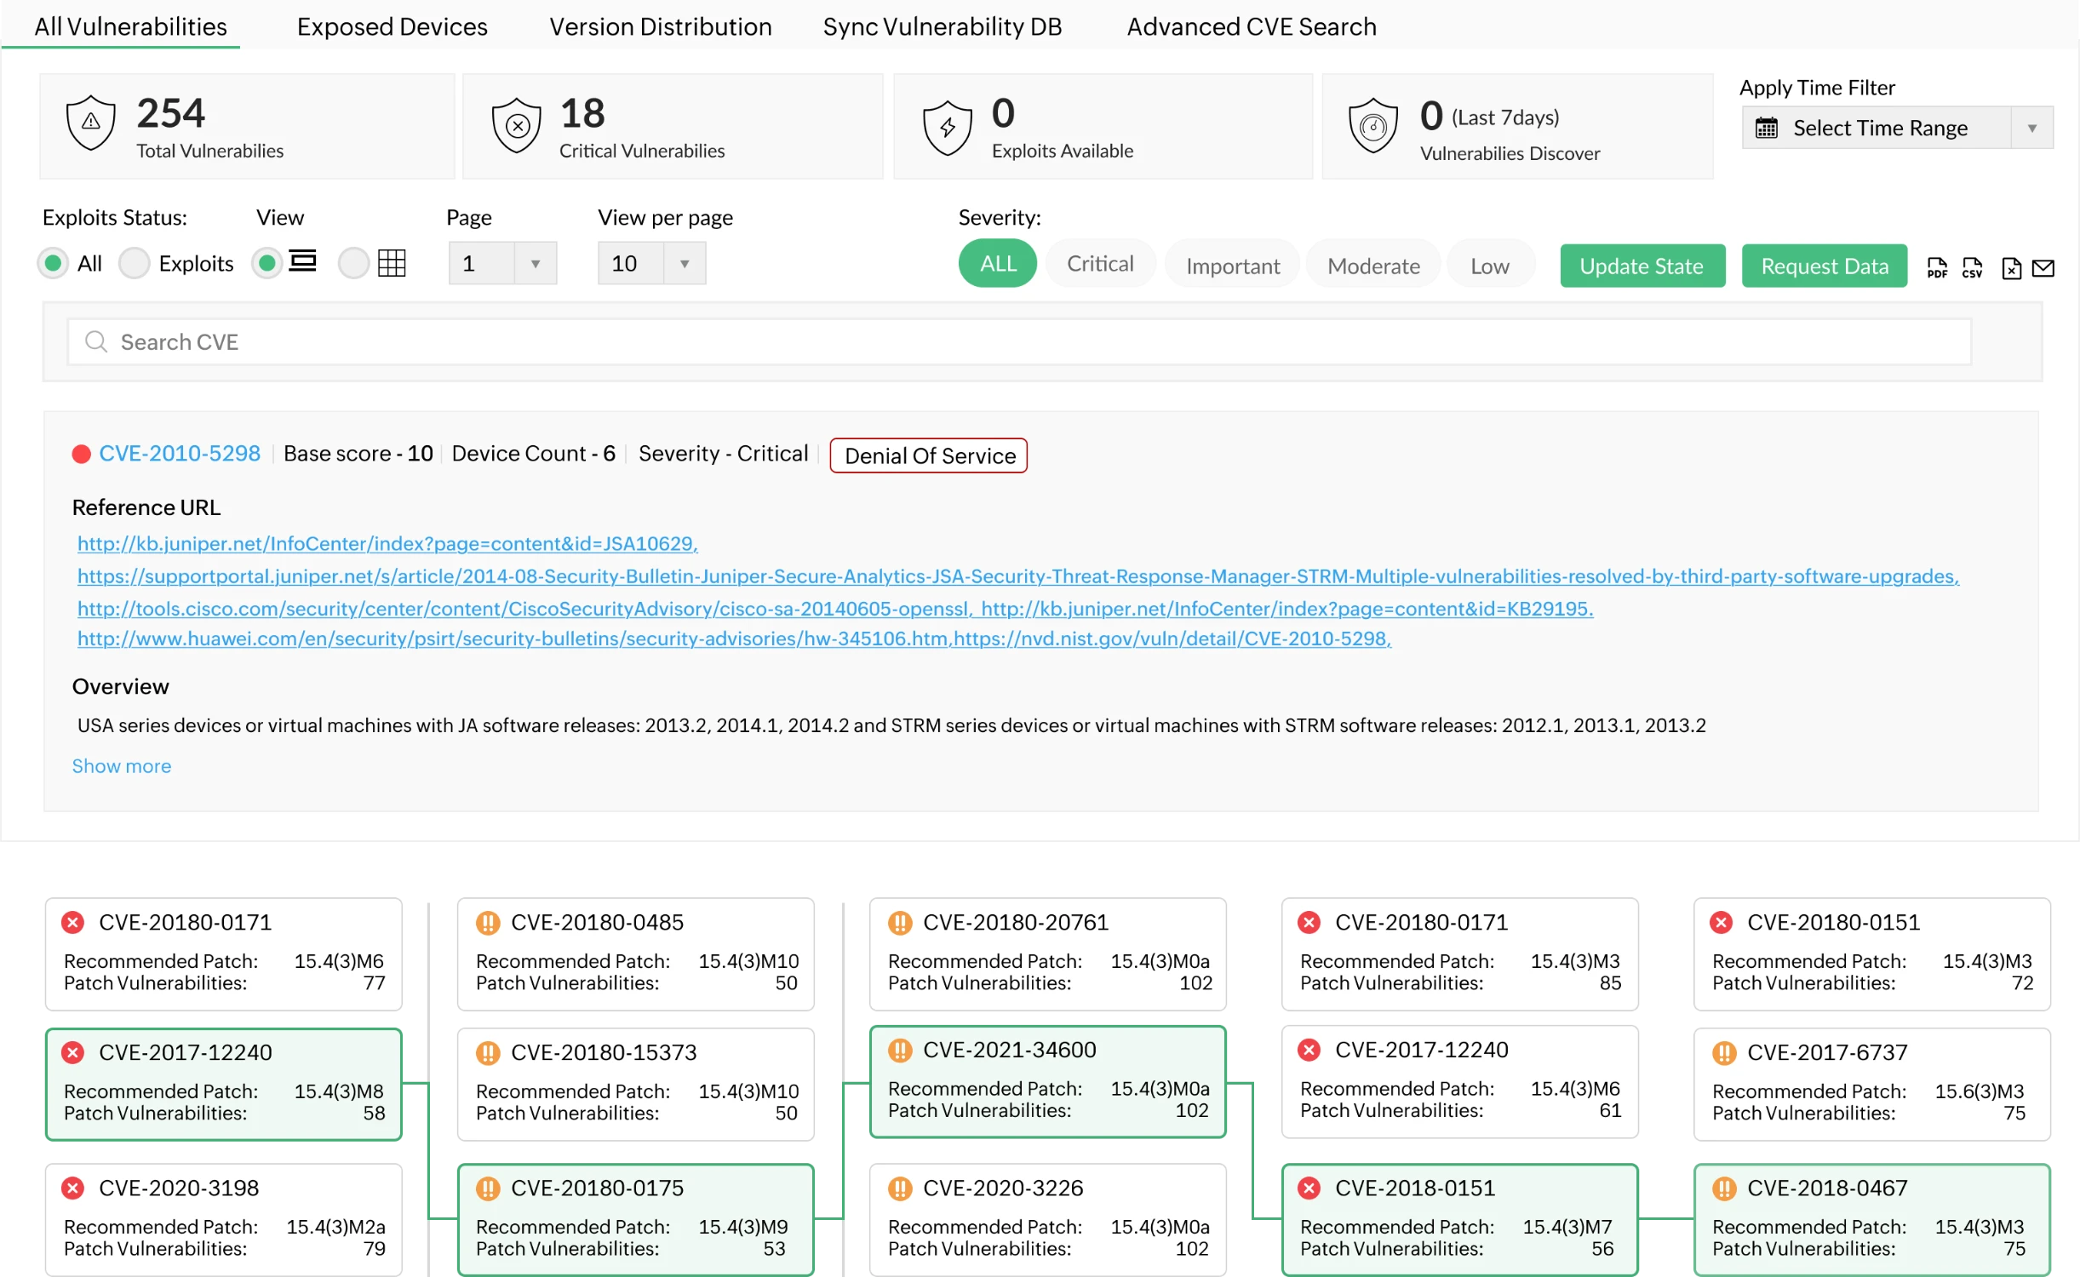This screenshot has height=1277, width=2080.
Task: Select the All exploits status option
Action: pos(54,263)
